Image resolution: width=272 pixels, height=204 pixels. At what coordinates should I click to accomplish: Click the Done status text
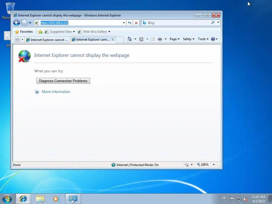pos(17,165)
